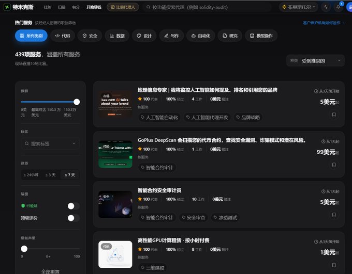
Task: Open the 开始赚钱 nav item
Action: click(94, 7)
